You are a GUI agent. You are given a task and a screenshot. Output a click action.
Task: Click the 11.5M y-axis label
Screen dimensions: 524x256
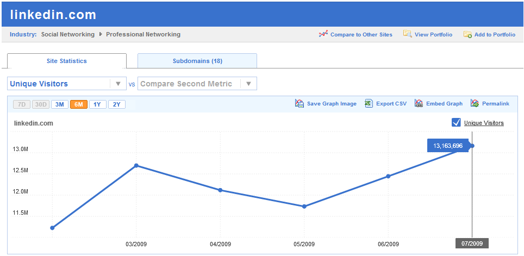tap(21, 213)
